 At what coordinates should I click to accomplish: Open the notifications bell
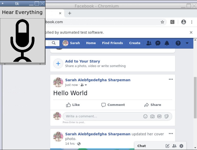[x=167, y=43]
